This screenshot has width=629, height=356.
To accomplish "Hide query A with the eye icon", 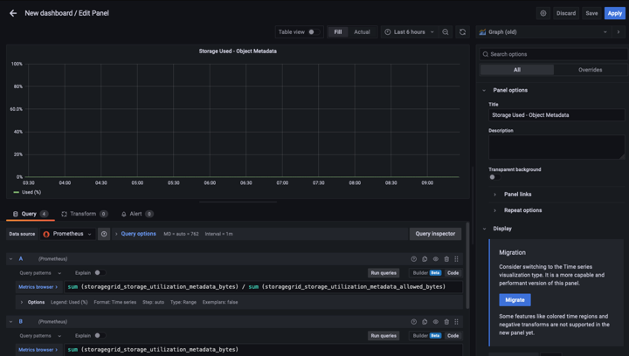I will coord(436,259).
